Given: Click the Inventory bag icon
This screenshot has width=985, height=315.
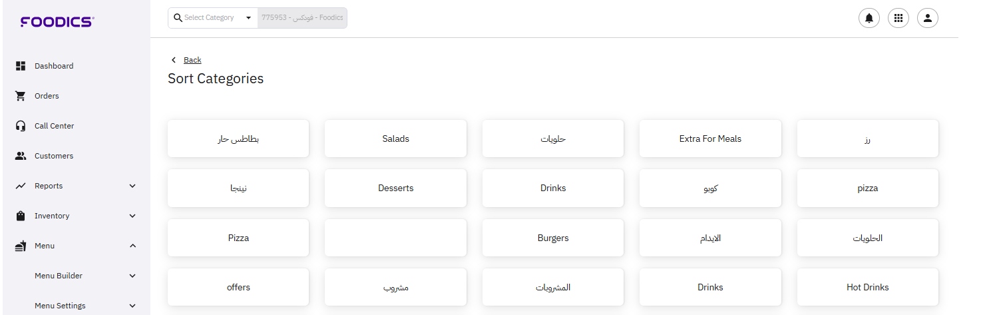Looking at the screenshot, I should click(21, 216).
